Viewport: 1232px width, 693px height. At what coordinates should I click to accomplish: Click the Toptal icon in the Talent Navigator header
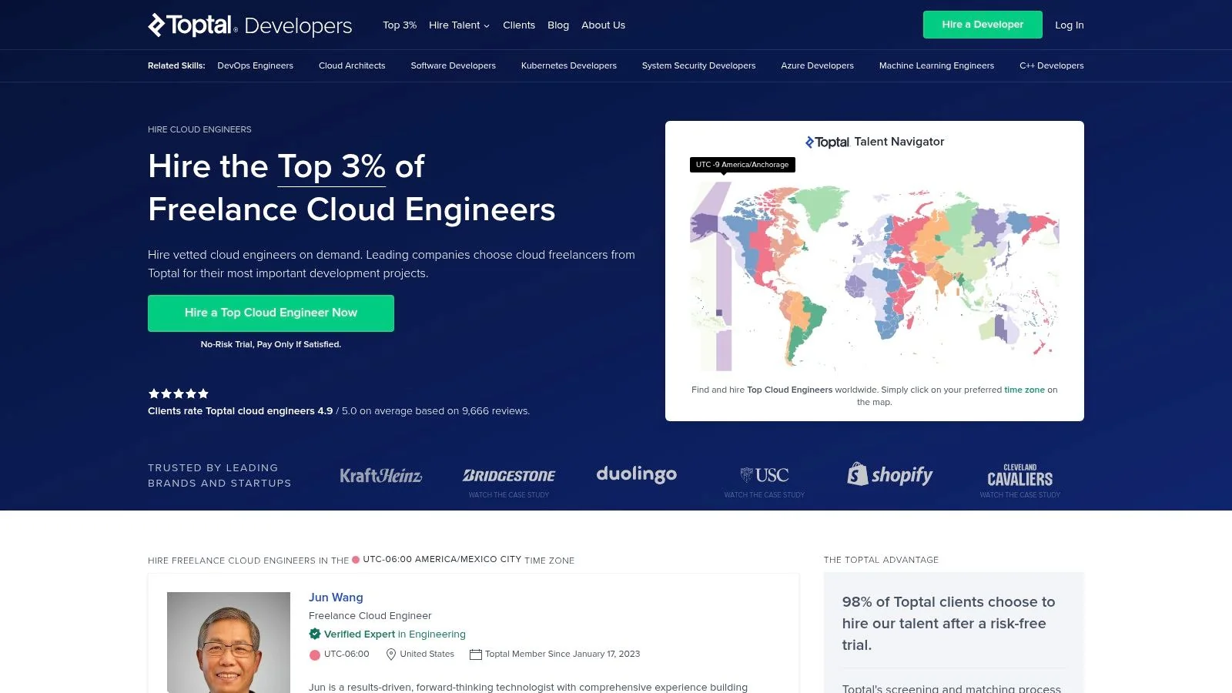[810, 142]
